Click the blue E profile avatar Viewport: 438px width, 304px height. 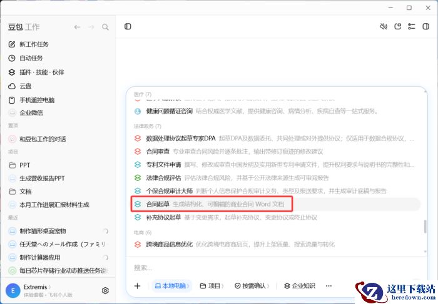(x=13, y=291)
